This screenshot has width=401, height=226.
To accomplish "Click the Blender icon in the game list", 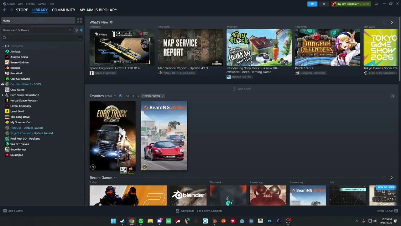I will (x=7, y=68).
